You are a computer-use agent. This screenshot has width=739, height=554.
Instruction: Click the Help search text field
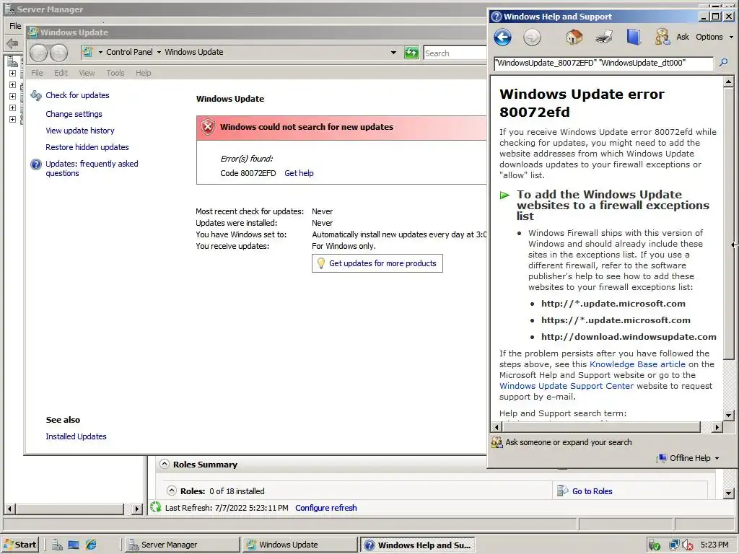tap(604, 63)
